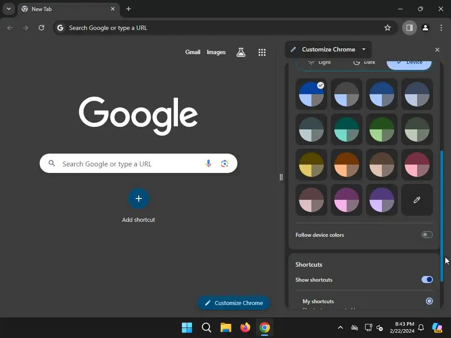The image size is (451, 338).
Task: Open the custom color eyedropper picker
Action: (417, 200)
